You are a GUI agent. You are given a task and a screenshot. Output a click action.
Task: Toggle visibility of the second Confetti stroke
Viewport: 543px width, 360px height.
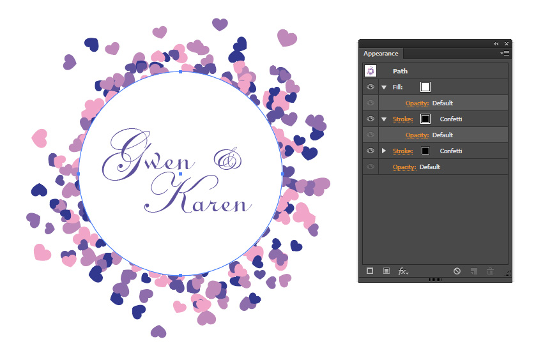370,151
